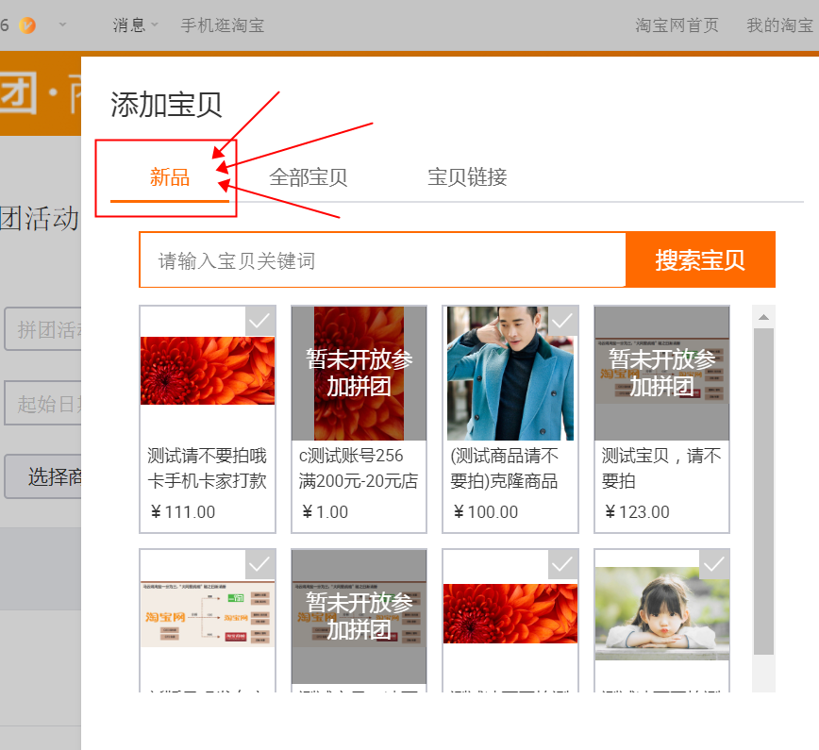Image resolution: width=819 pixels, height=750 pixels.
Task: Click the scrollbar up arrow in product list
Action: 763,316
